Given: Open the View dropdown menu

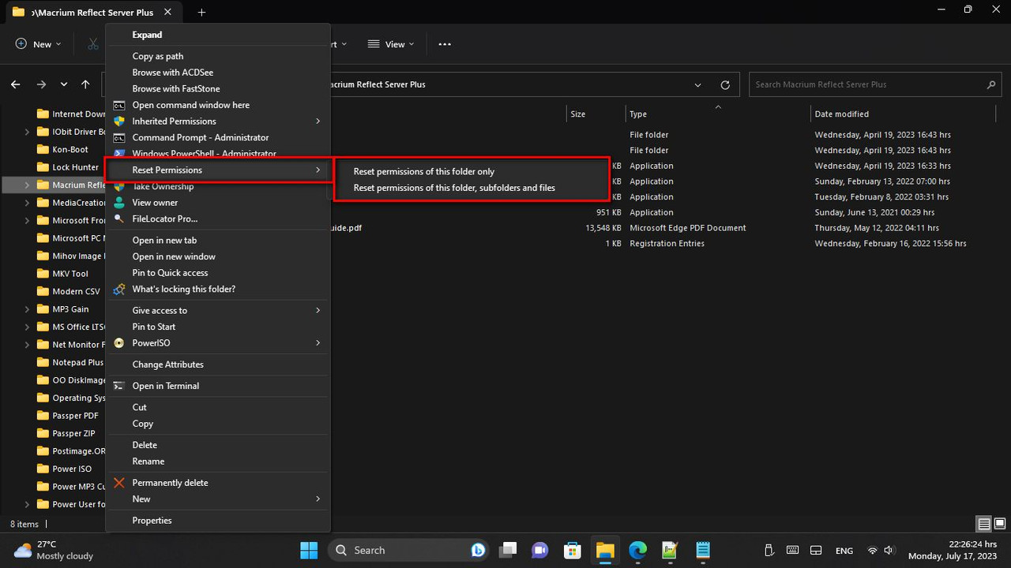Looking at the screenshot, I should 391,44.
